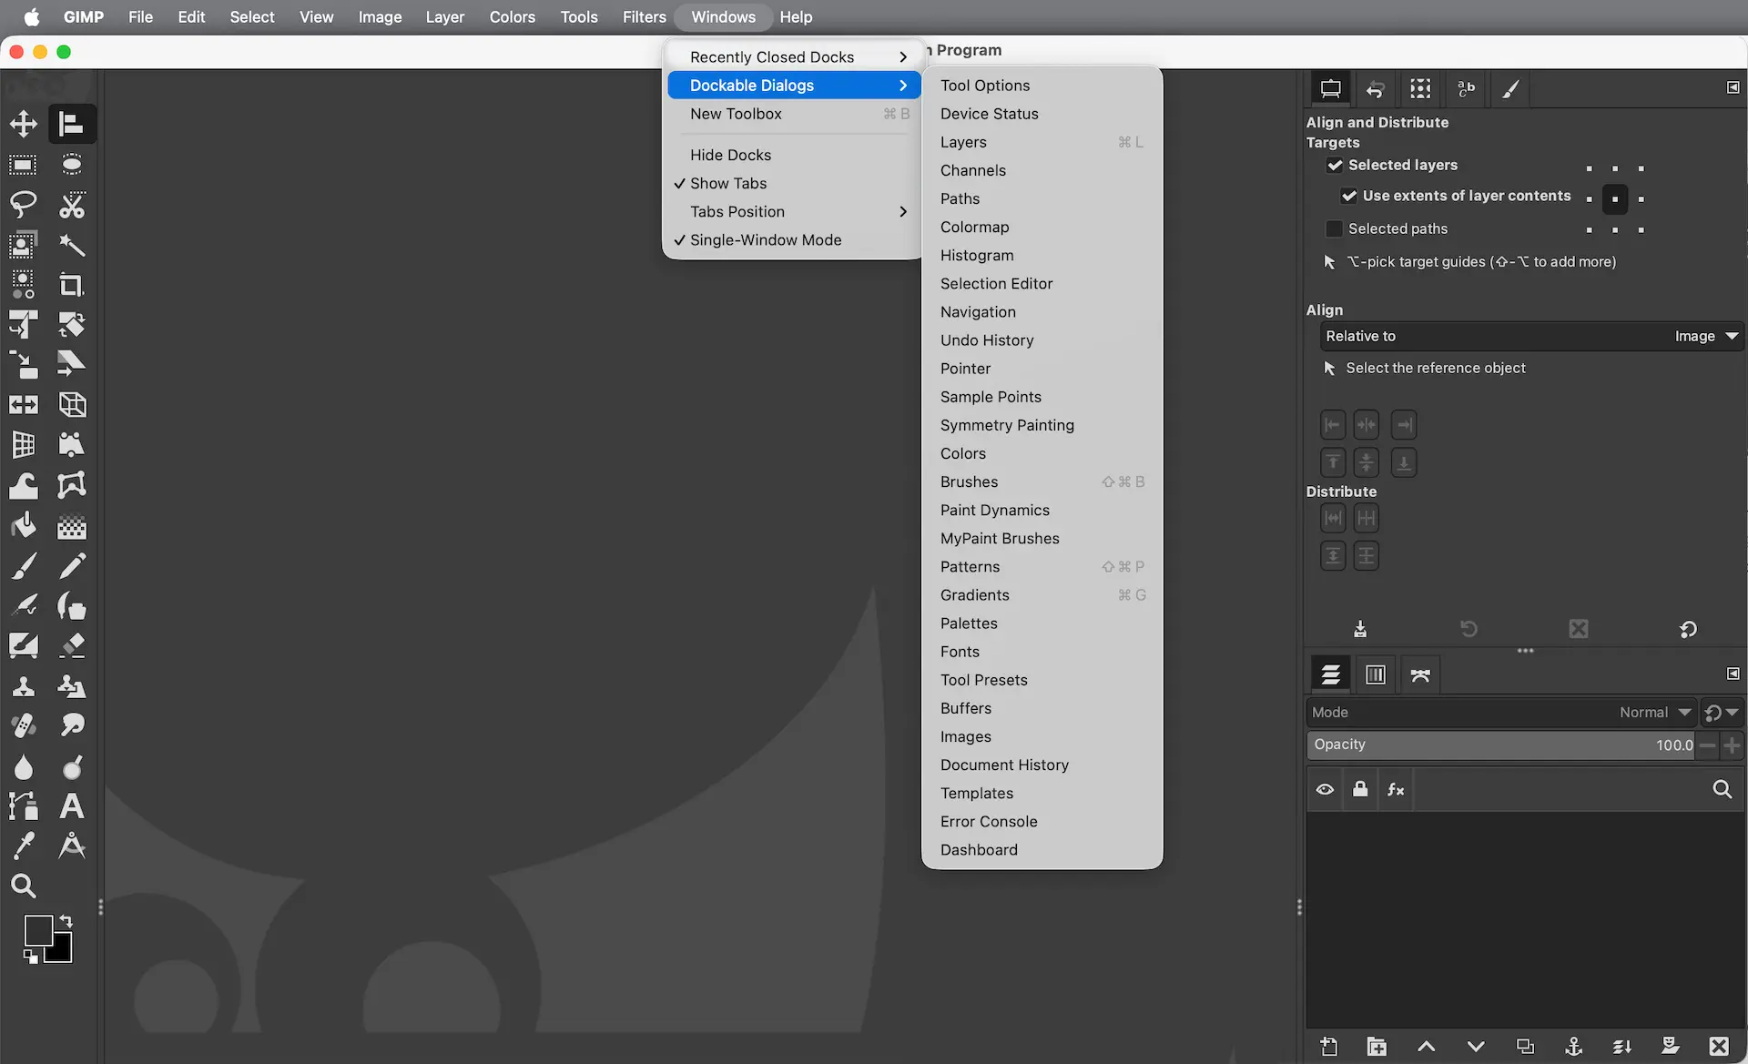This screenshot has height=1064, width=1748.
Task: Click the add layer mask icon
Action: click(x=1671, y=1047)
